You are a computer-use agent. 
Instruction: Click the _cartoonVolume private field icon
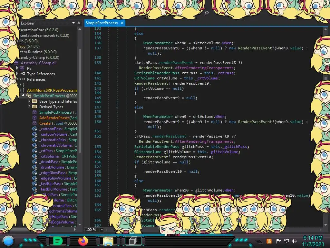point(34,134)
